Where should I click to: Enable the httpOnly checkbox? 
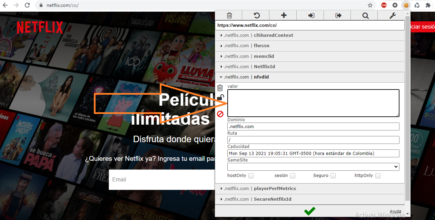[x=378, y=176]
